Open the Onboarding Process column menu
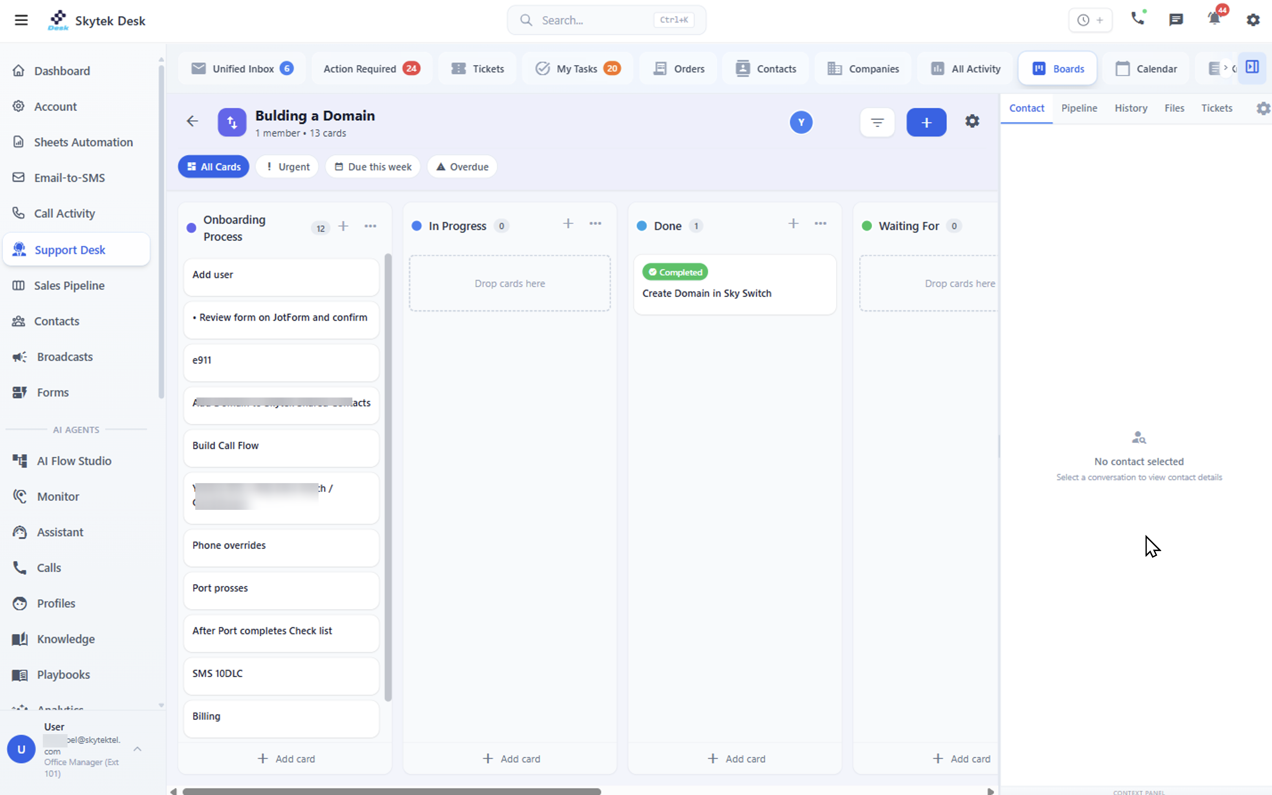The height and width of the screenshot is (795, 1272). tap(370, 225)
